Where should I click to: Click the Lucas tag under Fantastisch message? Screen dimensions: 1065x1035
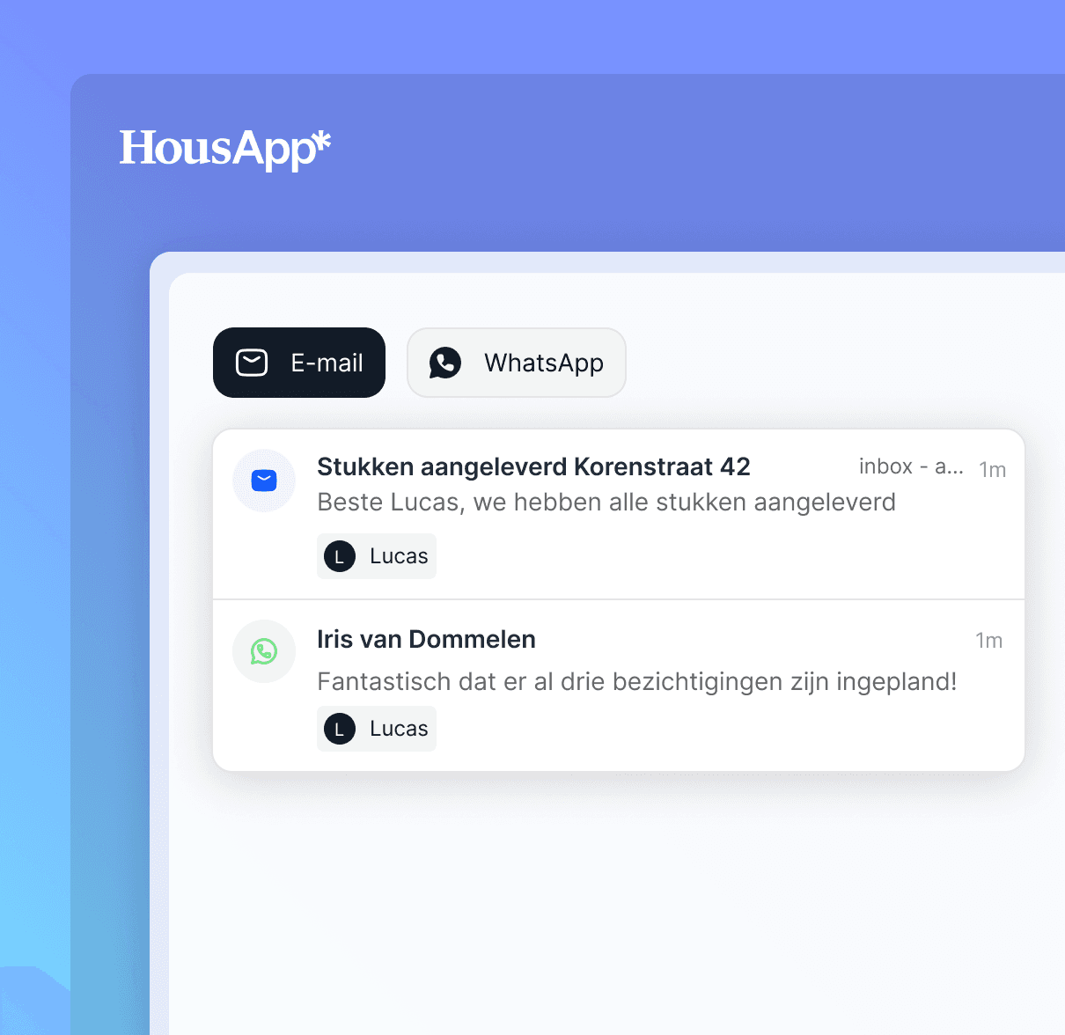click(x=377, y=729)
